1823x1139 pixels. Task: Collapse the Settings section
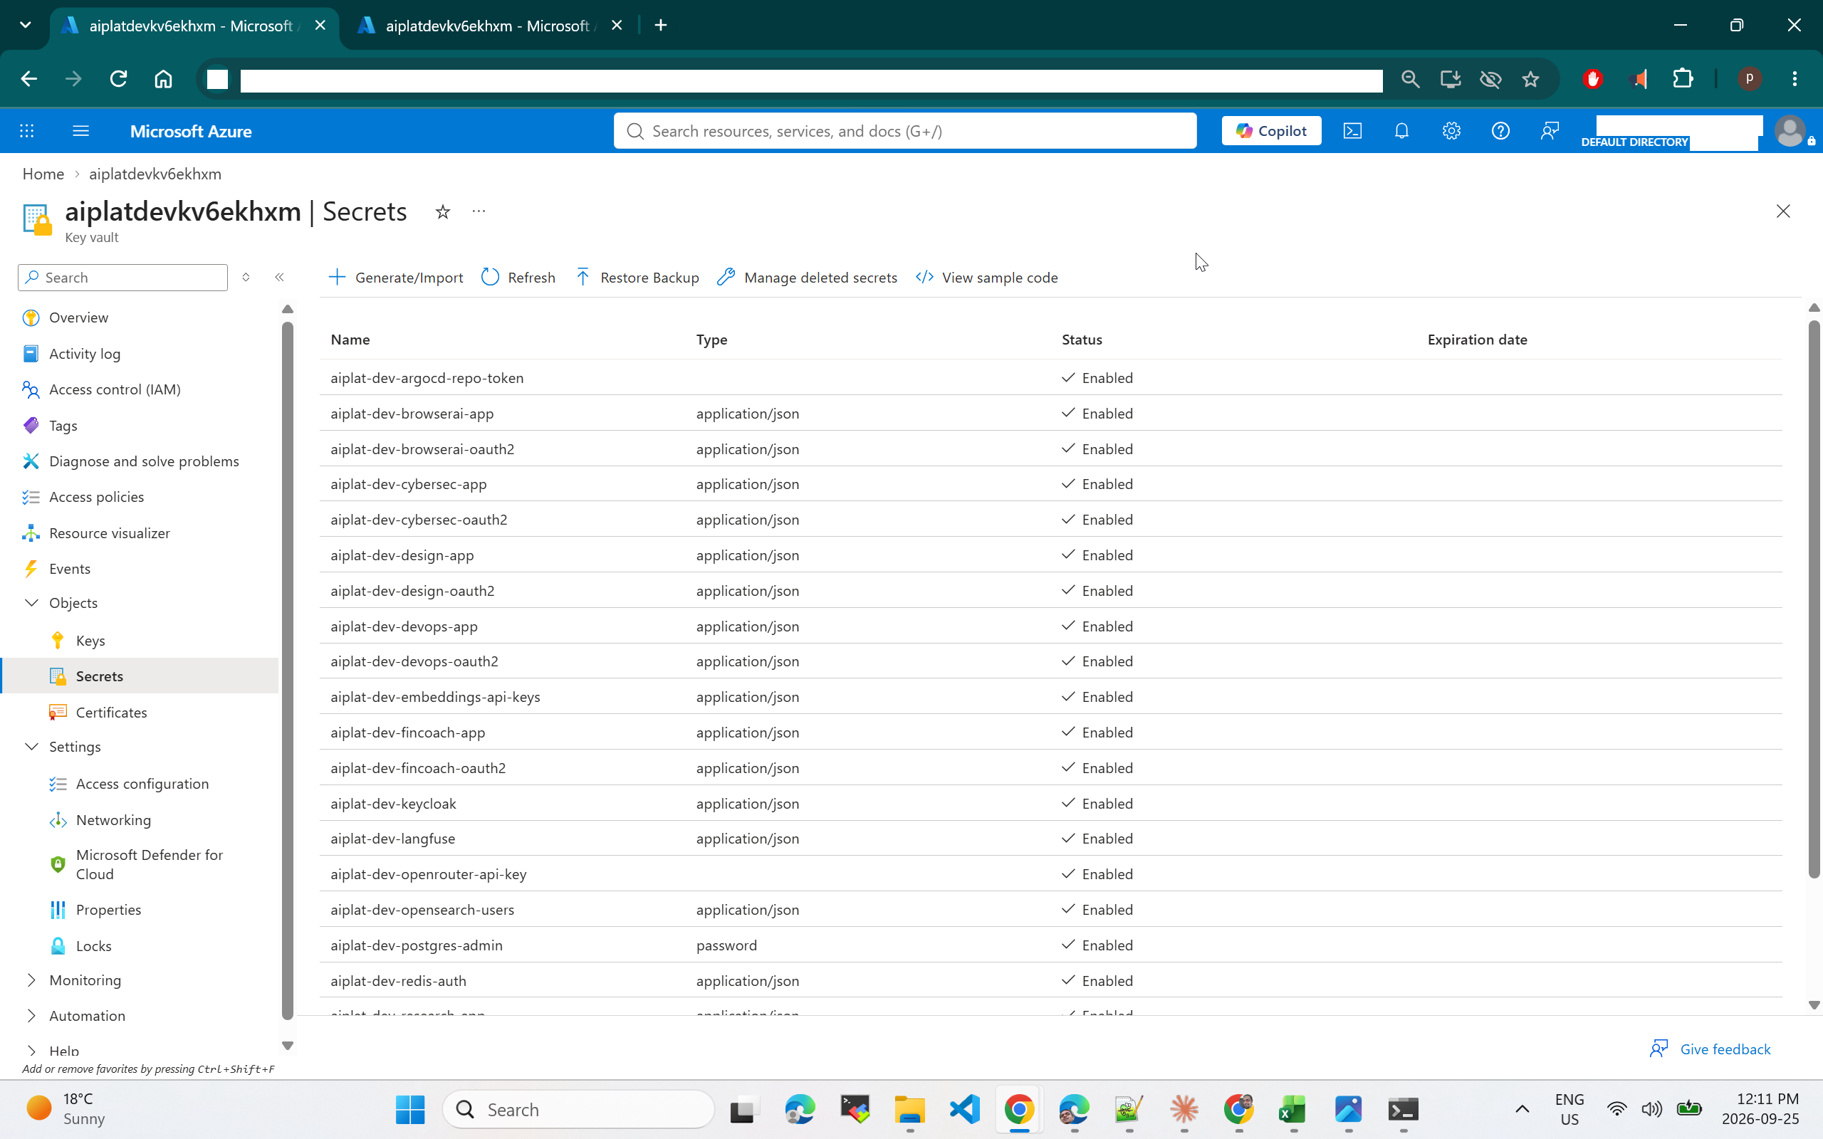[x=31, y=747]
